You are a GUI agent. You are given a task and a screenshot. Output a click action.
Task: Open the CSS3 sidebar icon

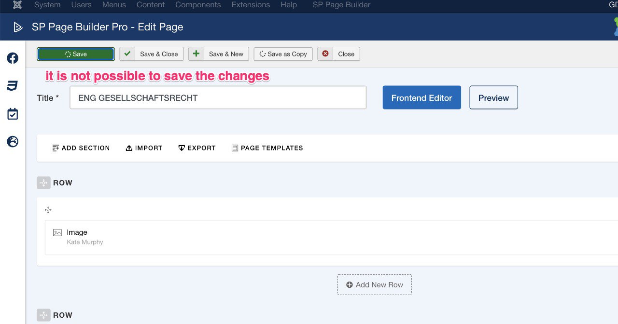pos(13,86)
